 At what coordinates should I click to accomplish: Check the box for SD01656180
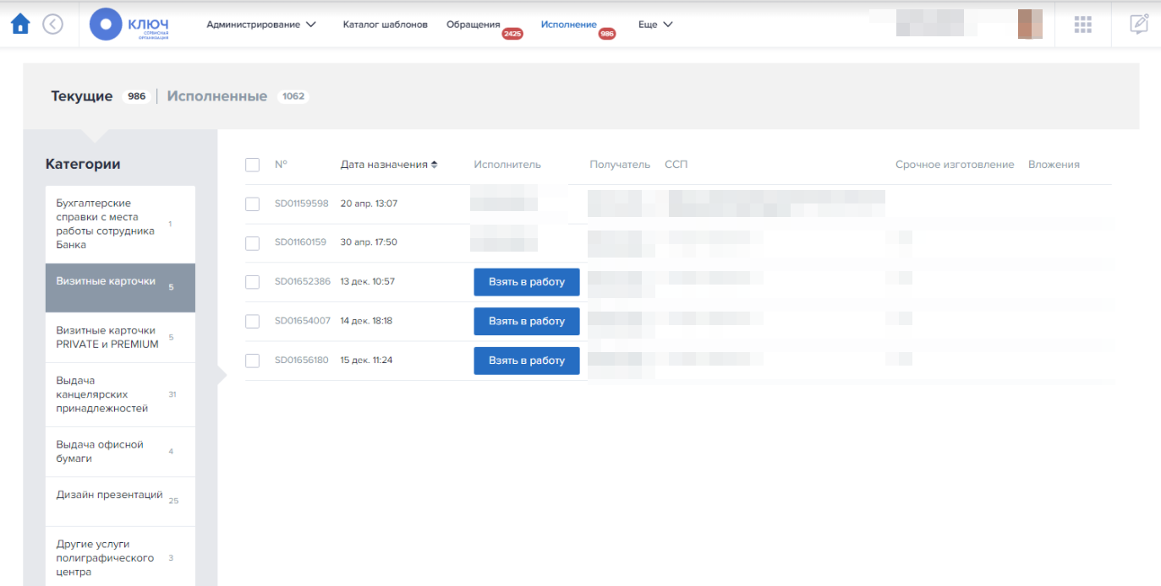tap(252, 361)
